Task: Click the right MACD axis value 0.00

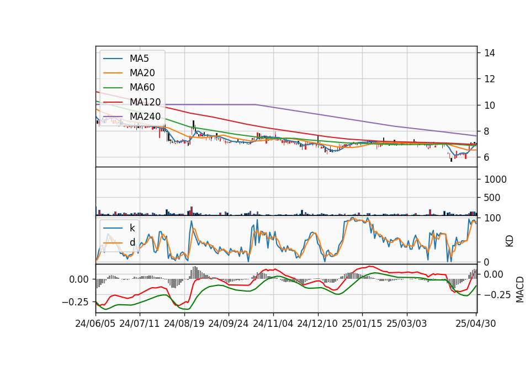Action: click(x=494, y=274)
